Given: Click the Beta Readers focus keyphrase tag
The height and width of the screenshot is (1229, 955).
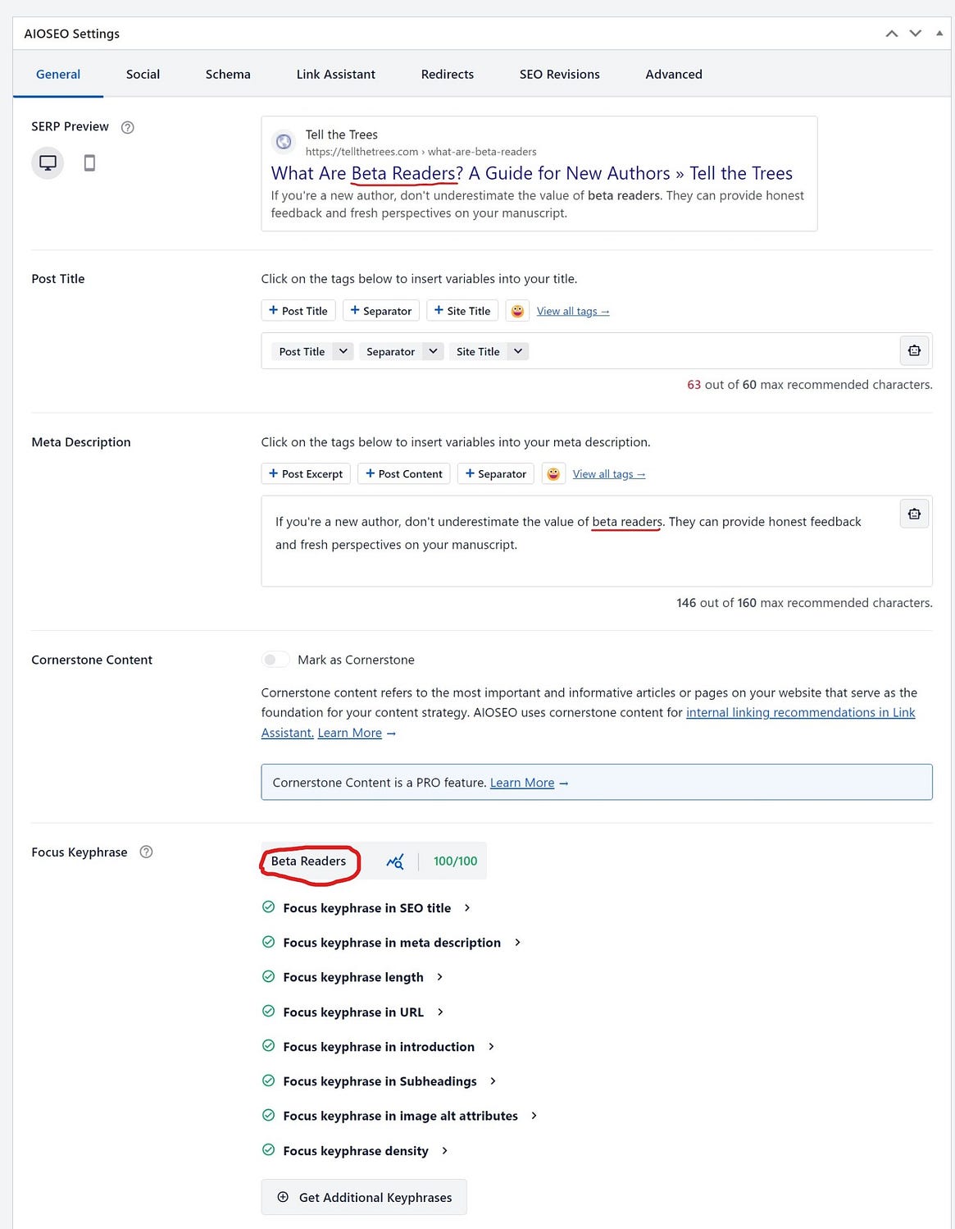Looking at the screenshot, I should [x=309, y=861].
